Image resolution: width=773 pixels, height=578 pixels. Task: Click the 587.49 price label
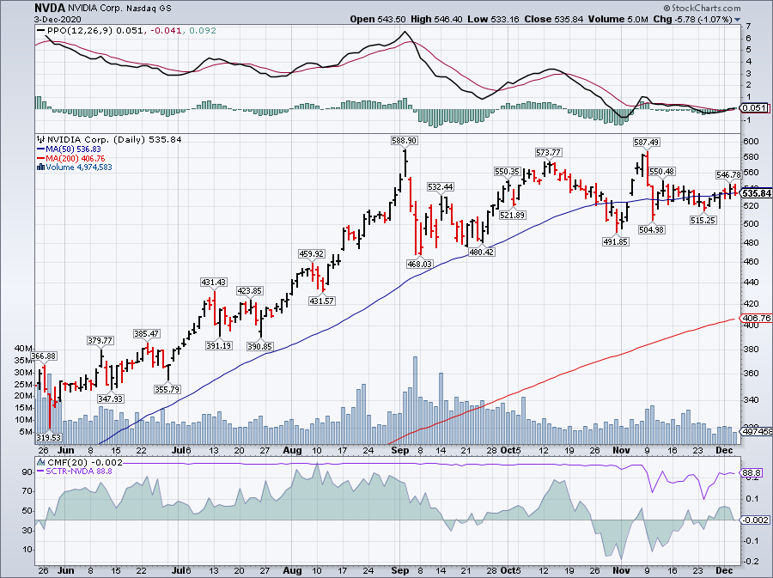click(x=646, y=143)
